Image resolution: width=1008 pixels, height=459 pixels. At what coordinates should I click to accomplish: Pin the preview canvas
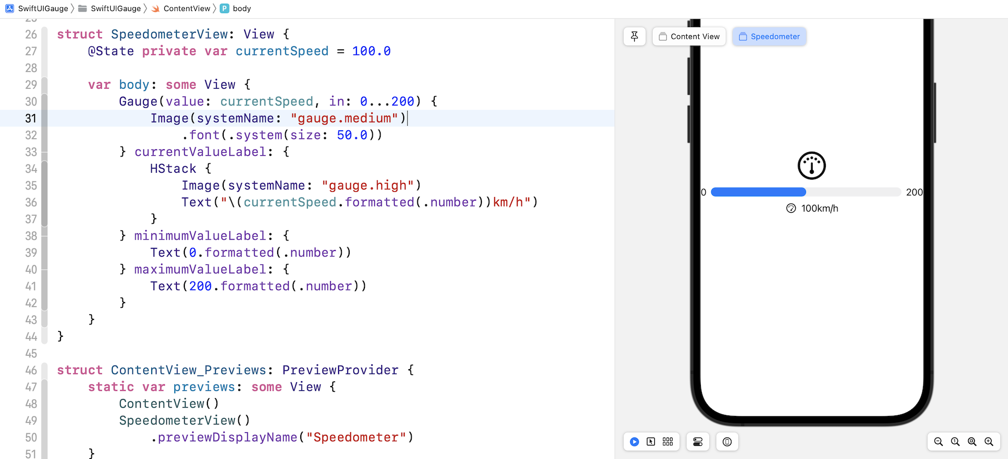tap(634, 36)
